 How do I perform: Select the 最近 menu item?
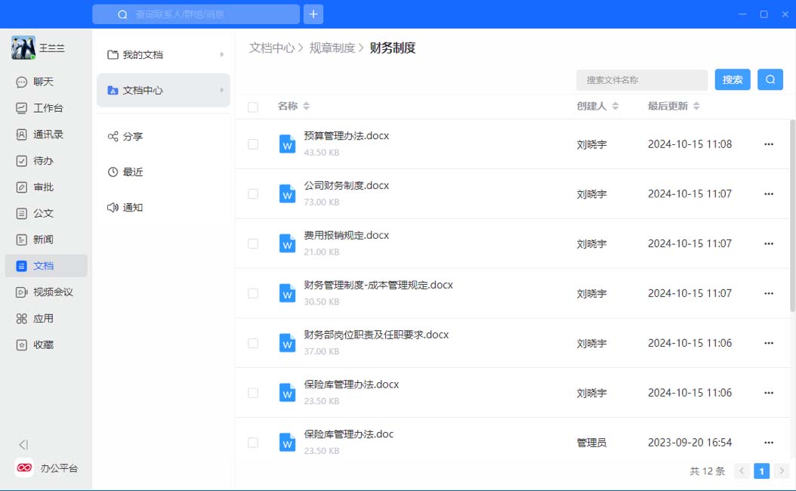tap(132, 172)
